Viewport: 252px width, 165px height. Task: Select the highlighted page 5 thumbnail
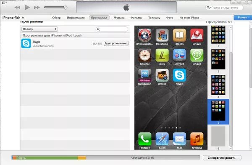(218, 111)
